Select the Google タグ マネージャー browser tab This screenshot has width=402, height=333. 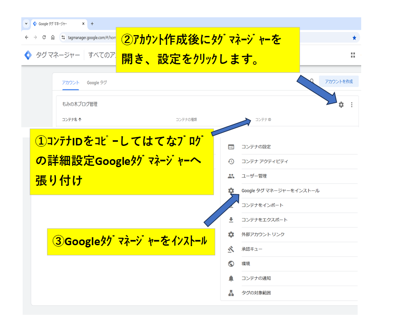59,24
